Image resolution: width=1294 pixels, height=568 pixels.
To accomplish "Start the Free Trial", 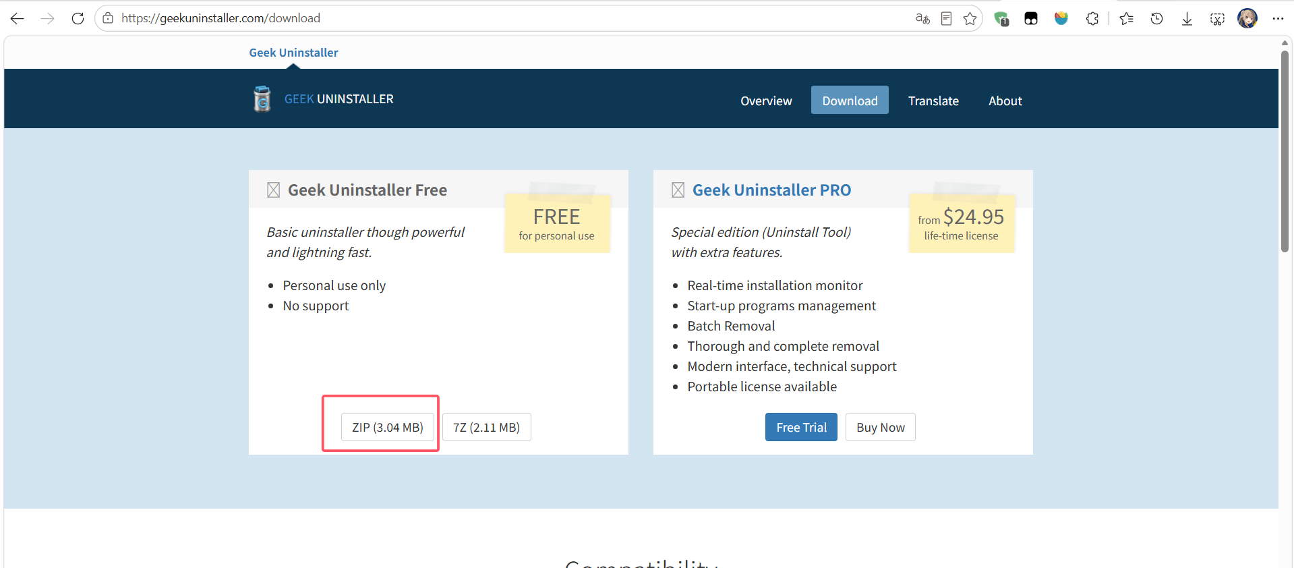I will (x=801, y=427).
